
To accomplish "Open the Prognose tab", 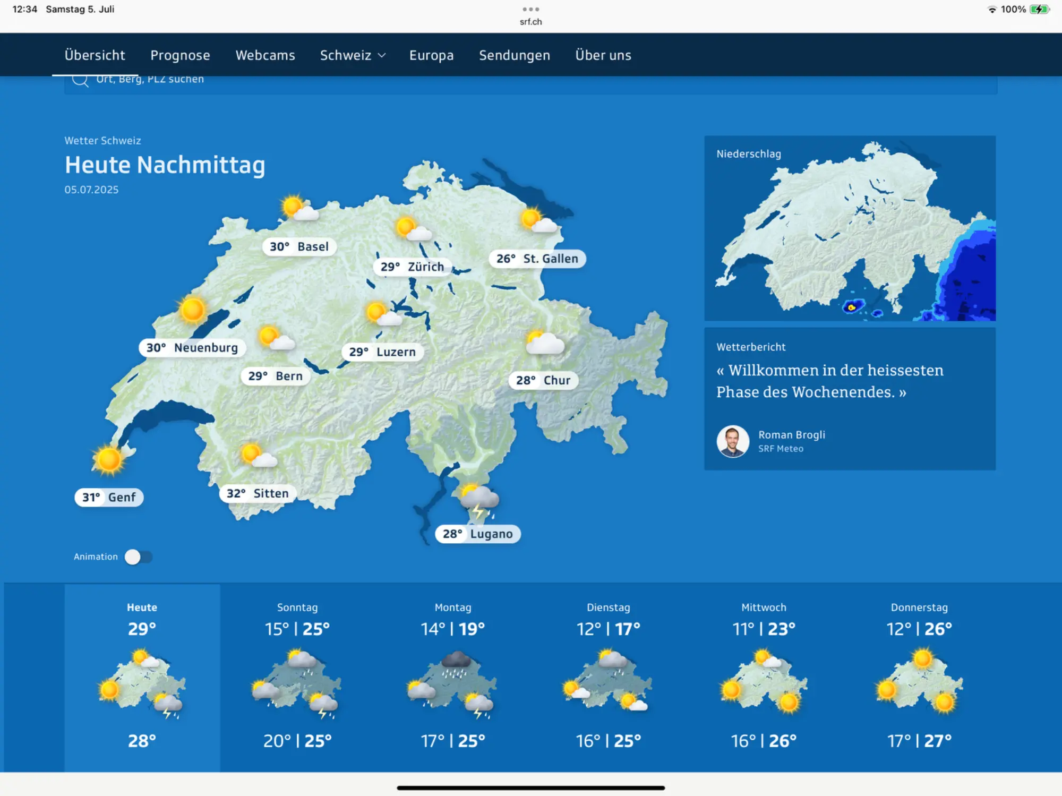I will point(180,55).
